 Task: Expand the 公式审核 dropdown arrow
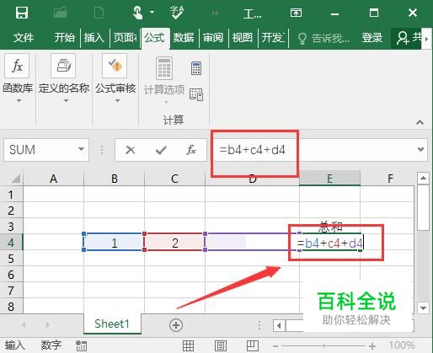click(x=117, y=100)
